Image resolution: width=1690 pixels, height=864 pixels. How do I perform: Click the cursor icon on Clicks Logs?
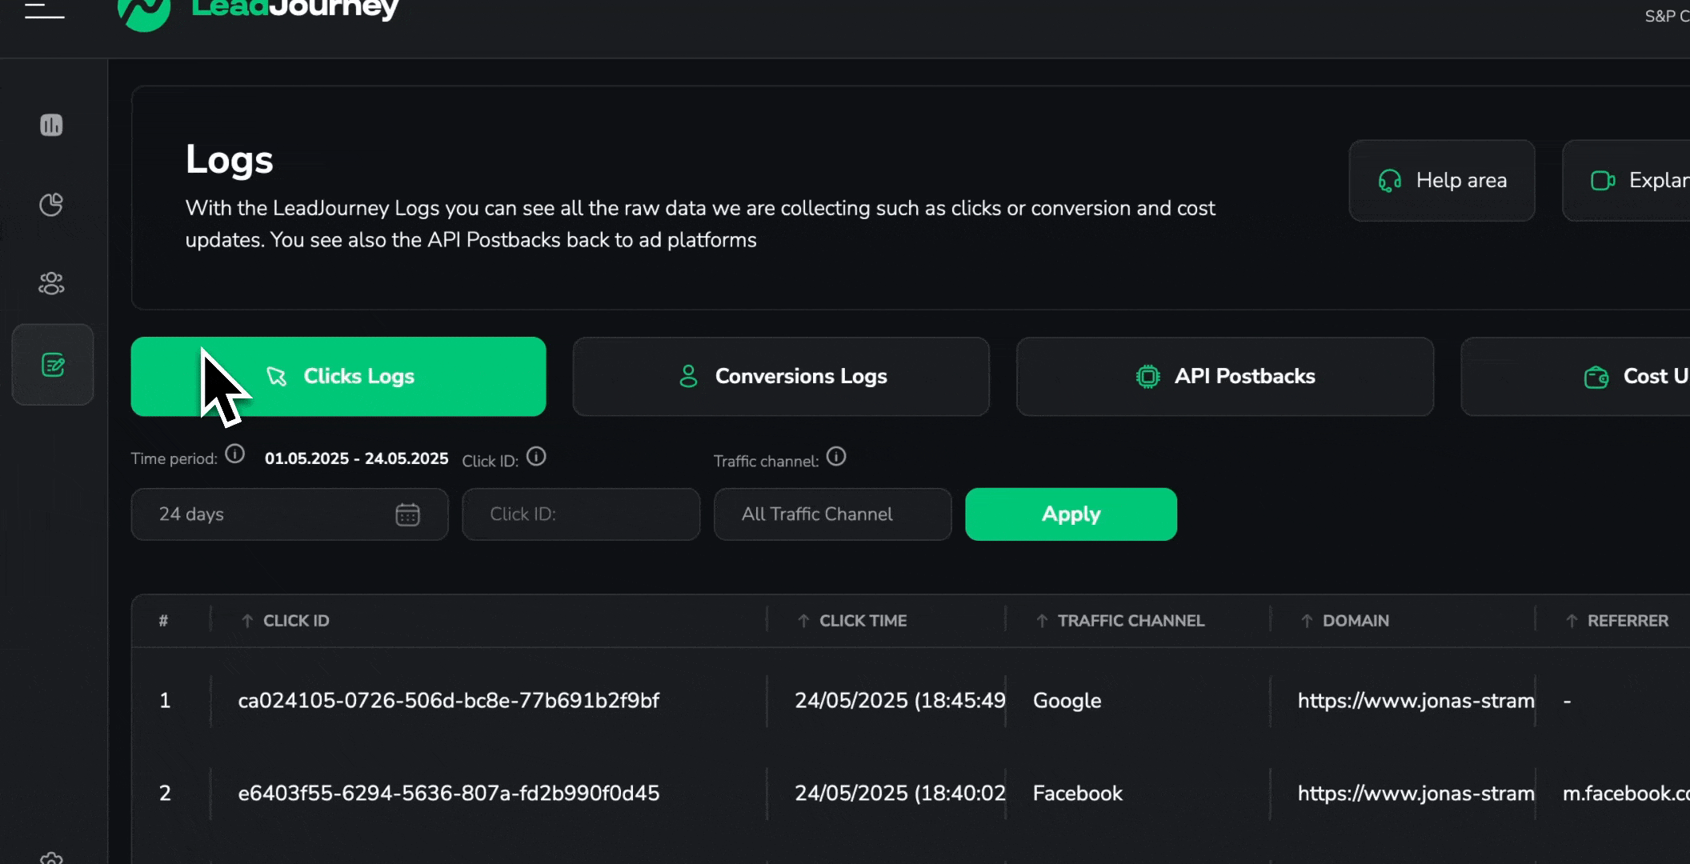coord(277,376)
